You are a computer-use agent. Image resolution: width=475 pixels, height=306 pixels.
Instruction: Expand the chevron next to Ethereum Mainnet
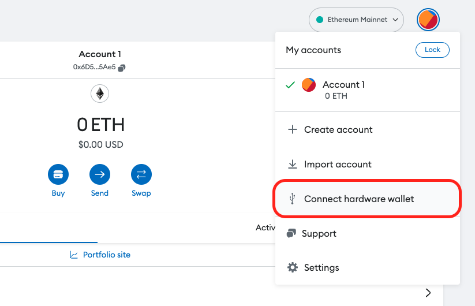[395, 20]
